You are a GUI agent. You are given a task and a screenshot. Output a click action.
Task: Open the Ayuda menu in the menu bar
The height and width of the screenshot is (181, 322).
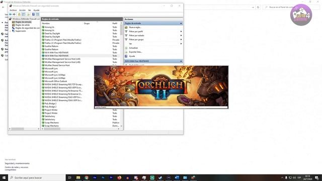(x=36, y=10)
